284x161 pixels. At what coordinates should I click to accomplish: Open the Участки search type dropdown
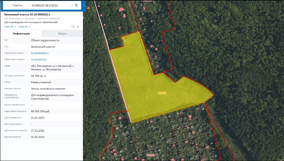pyautogui.click(x=20, y=5)
